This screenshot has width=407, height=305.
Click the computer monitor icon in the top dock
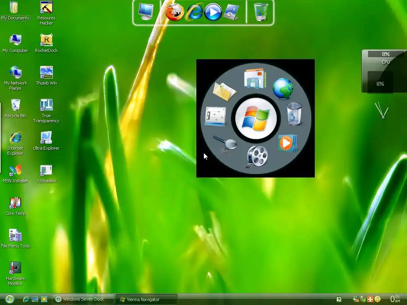click(145, 12)
